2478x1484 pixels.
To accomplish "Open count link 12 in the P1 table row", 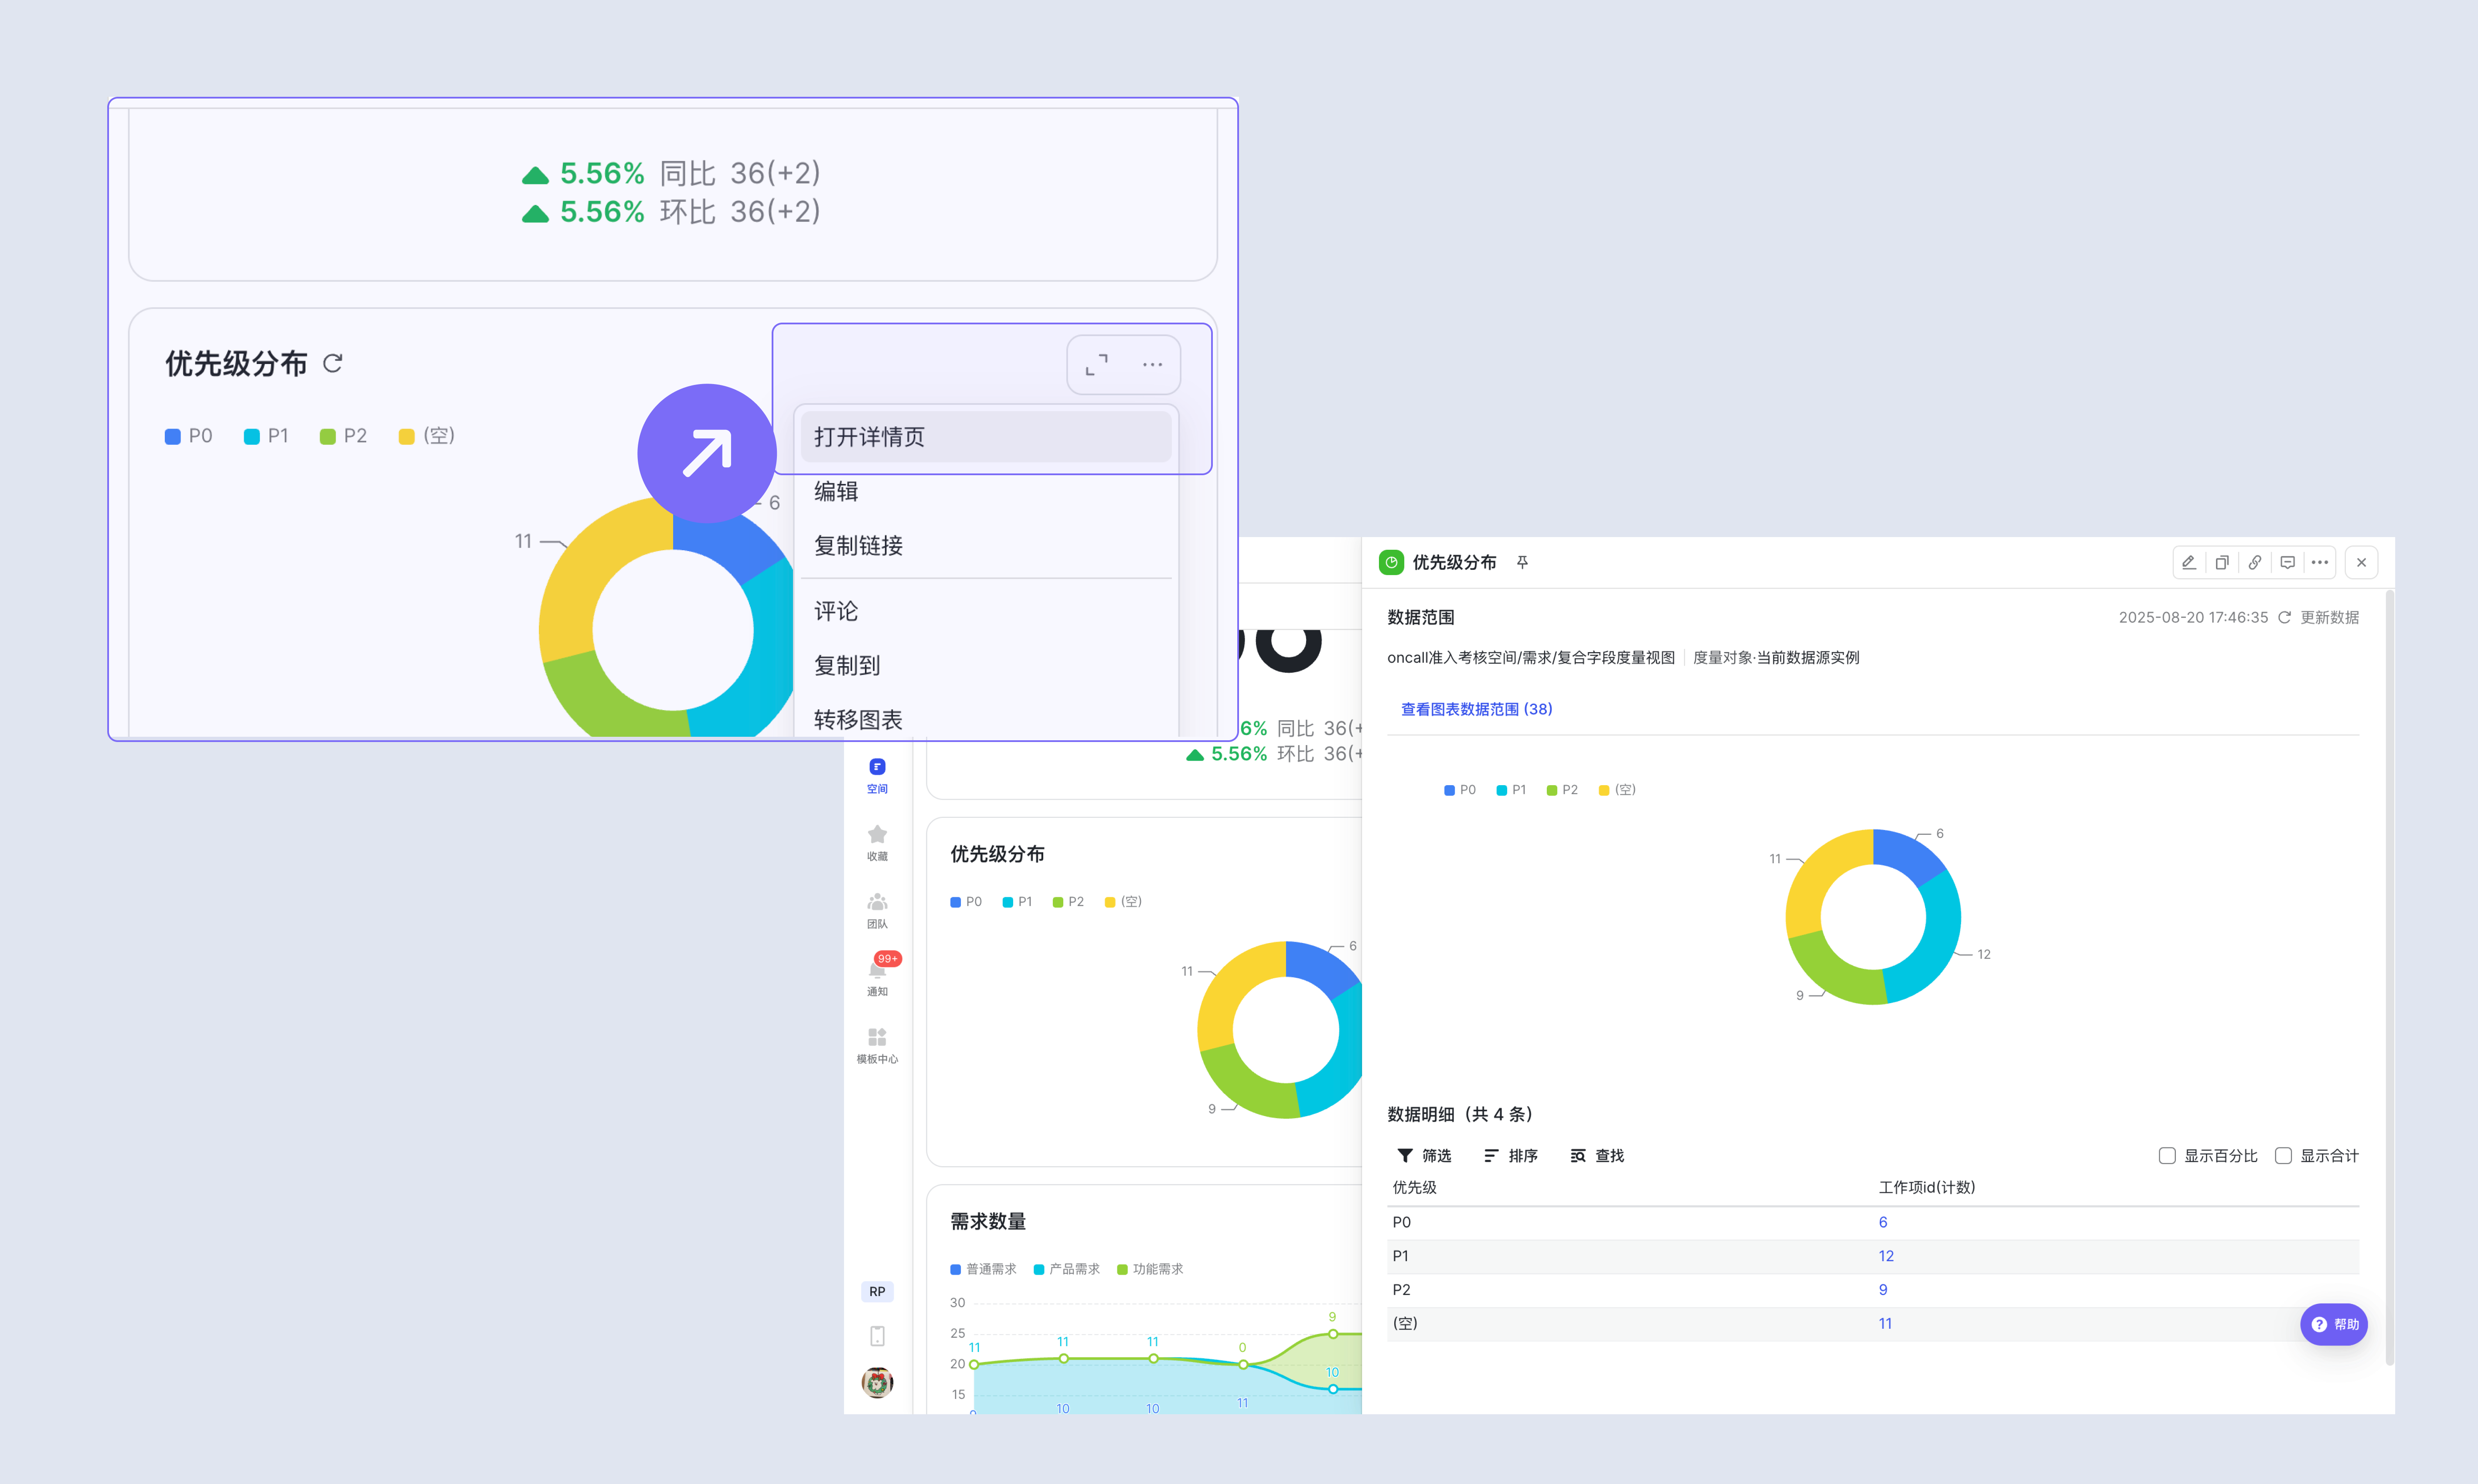I will [1885, 1256].
